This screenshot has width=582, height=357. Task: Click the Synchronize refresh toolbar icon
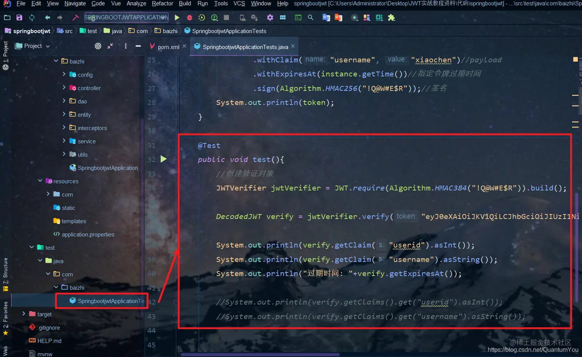point(32,18)
